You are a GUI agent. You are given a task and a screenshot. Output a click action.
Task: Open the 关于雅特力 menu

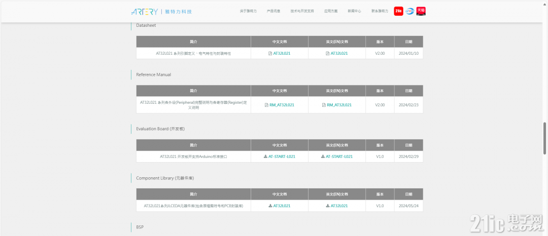248,11
